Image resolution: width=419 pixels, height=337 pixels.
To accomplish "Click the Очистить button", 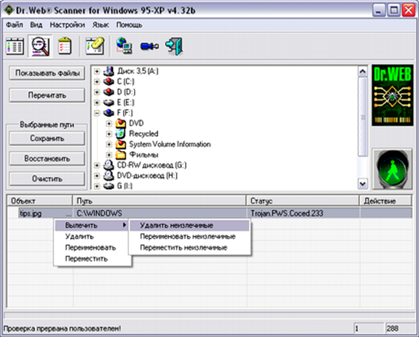I will pyautogui.click(x=47, y=178).
